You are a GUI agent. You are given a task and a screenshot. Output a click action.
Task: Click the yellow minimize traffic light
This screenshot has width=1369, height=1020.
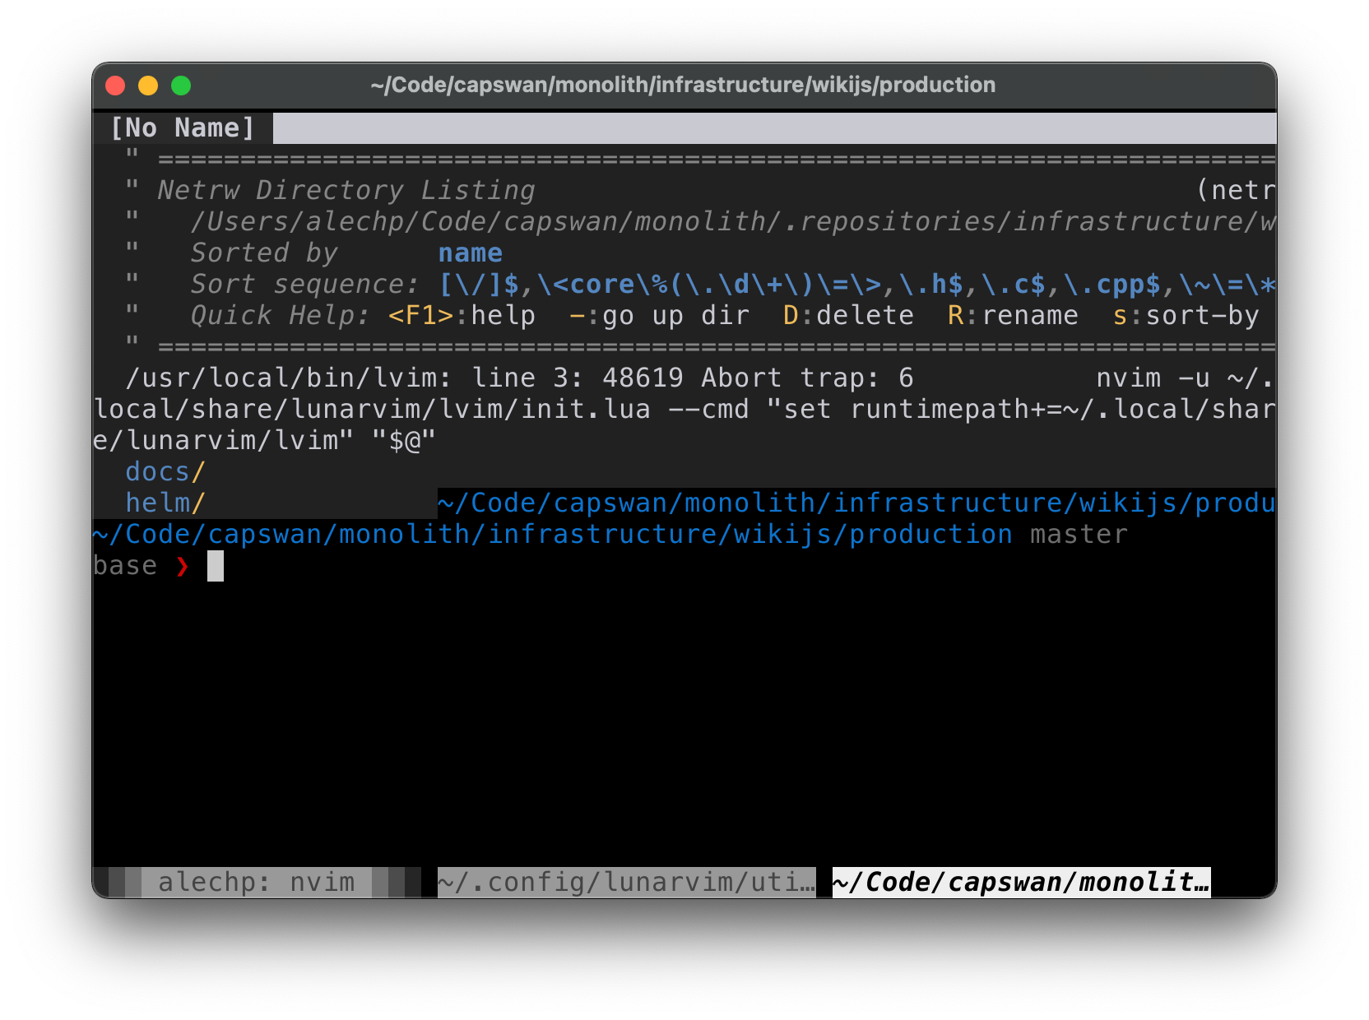[149, 85]
